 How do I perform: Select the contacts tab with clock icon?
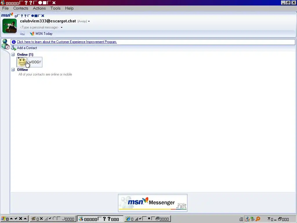(x=5, y=44)
